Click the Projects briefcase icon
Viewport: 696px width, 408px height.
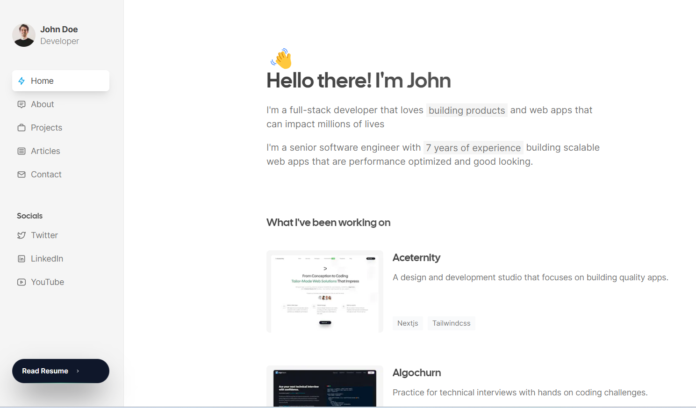tap(22, 128)
